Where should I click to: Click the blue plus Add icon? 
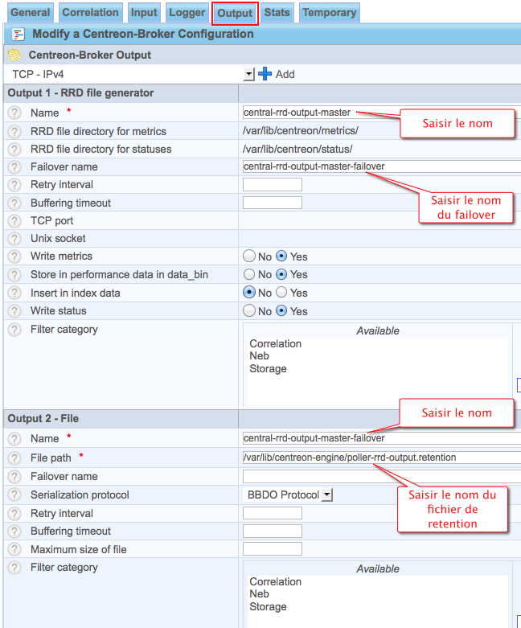tap(265, 74)
